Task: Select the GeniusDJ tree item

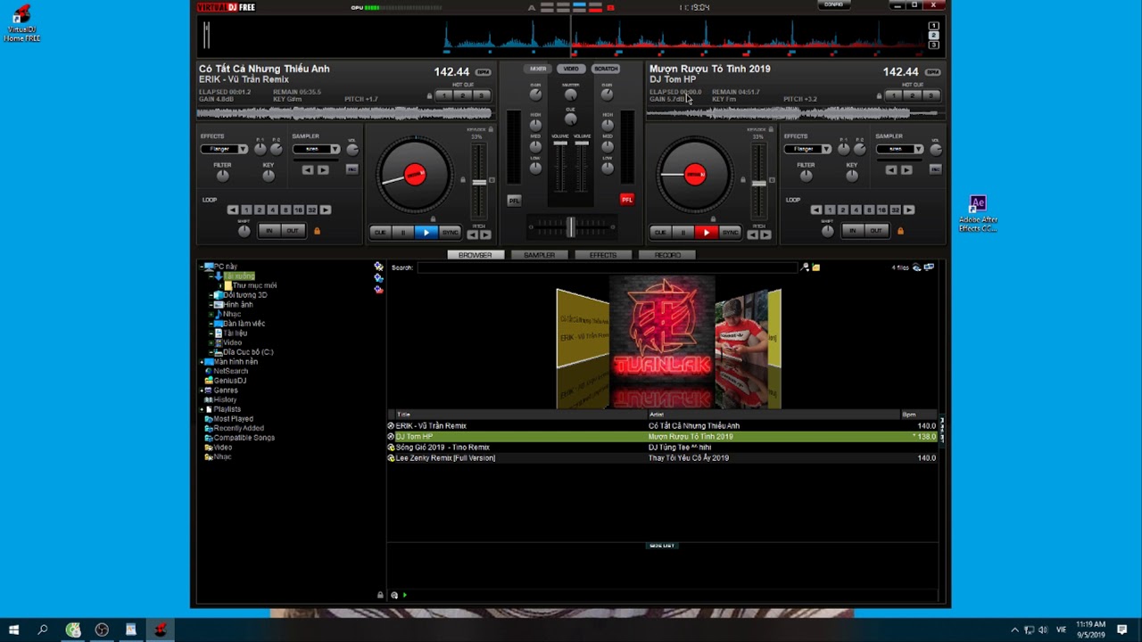Action: point(229,381)
